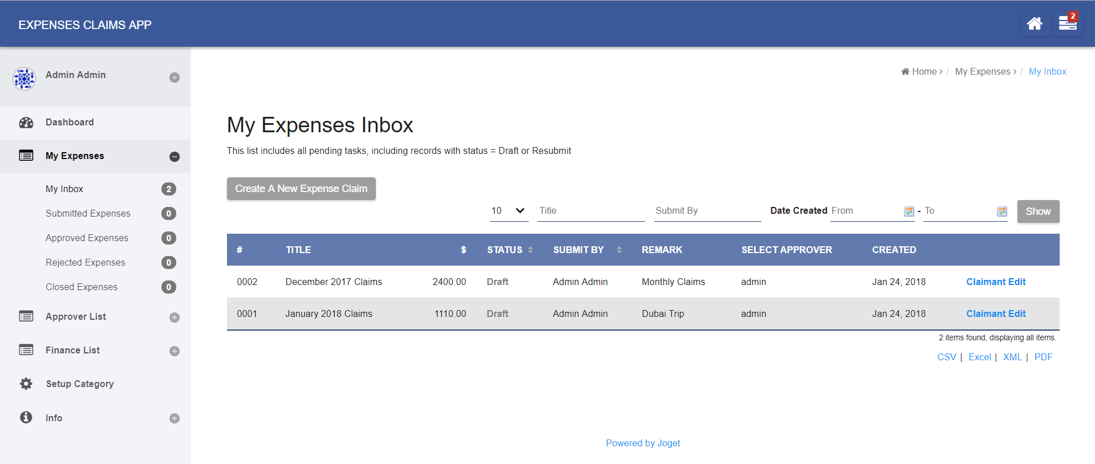Viewport: 1095px width, 464px height.
Task: Expand the Admin Admin user menu
Action: [x=175, y=78]
